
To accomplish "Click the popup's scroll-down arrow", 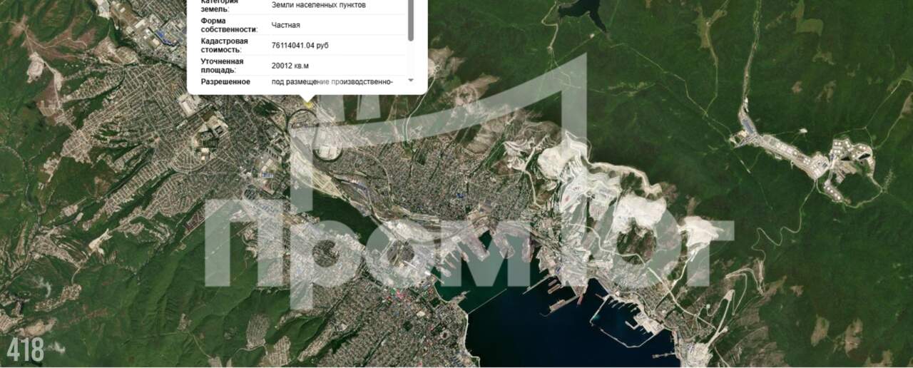I will (x=410, y=81).
